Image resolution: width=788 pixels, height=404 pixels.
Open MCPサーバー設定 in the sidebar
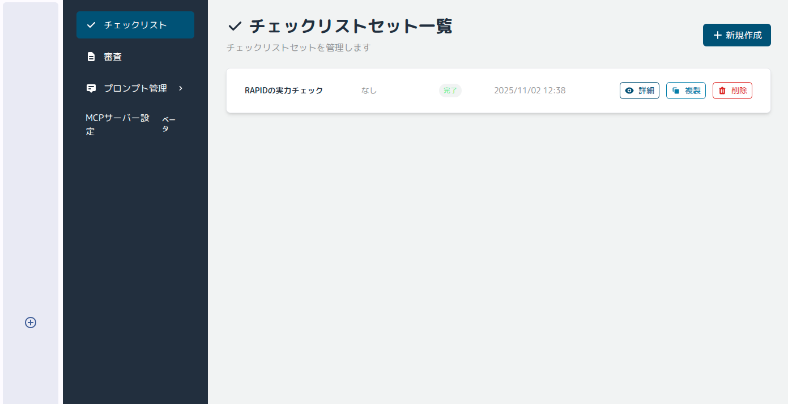pyautogui.click(x=117, y=124)
